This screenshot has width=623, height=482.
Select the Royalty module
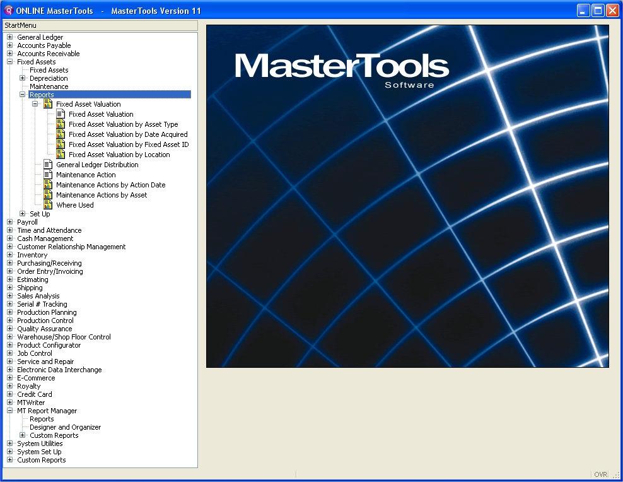[x=28, y=386]
